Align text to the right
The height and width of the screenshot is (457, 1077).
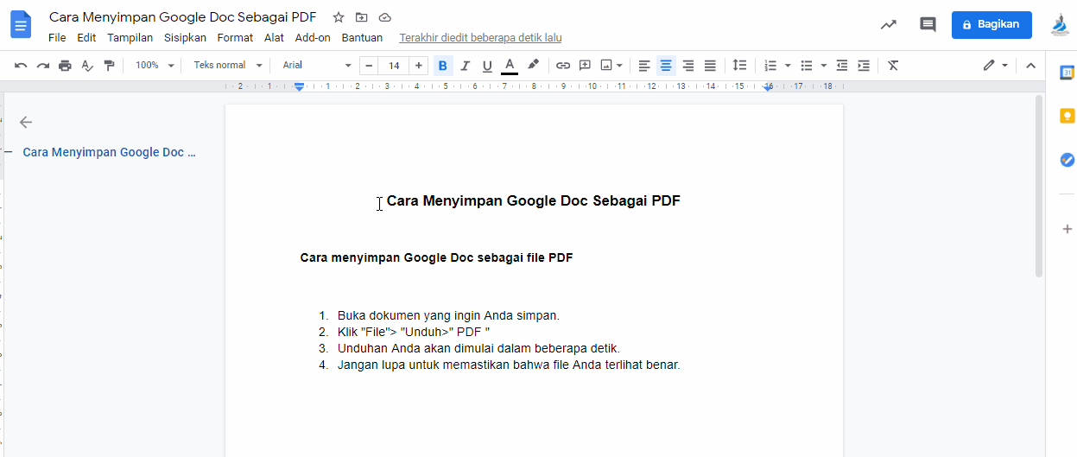(x=688, y=66)
